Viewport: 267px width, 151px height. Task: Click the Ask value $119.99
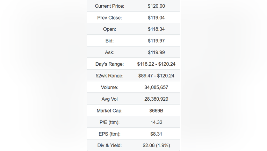(156, 52)
